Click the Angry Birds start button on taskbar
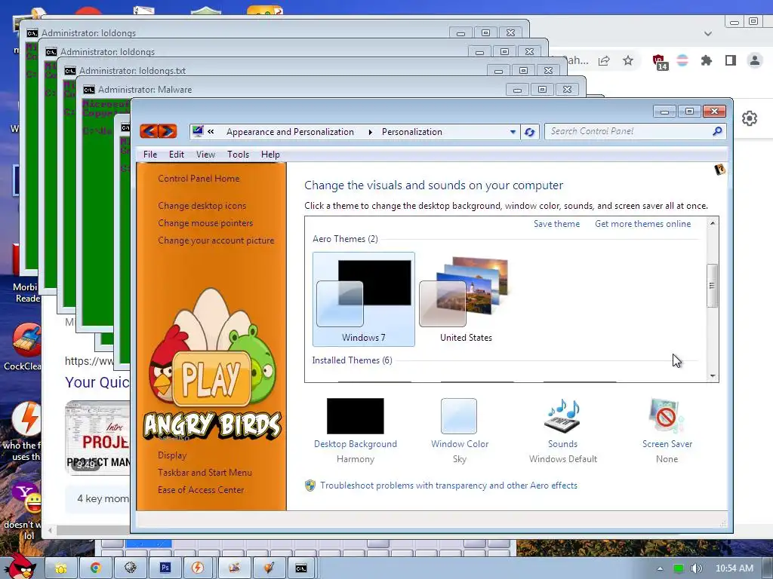Viewport: 773px width, 579px height. click(x=22, y=566)
